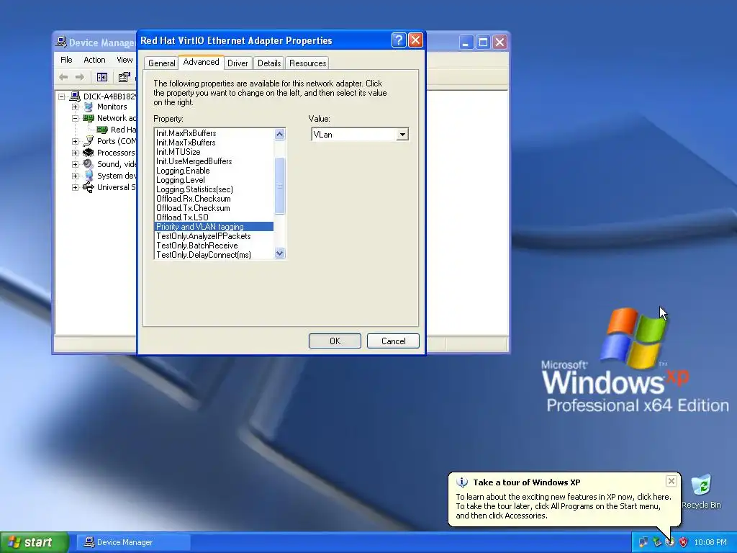The height and width of the screenshot is (553, 737).
Task: Expand the Monitors node
Action: tap(75, 107)
